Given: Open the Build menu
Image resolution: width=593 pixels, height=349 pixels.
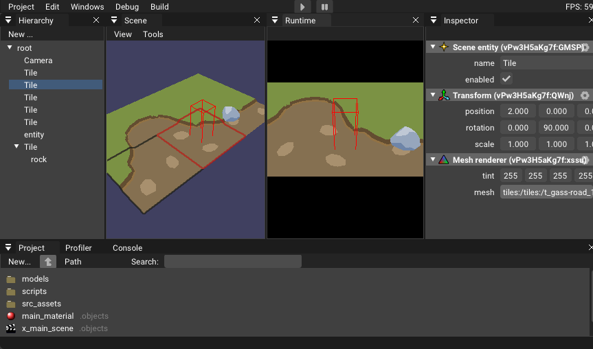Looking at the screenshot, I should pos(159,7).
